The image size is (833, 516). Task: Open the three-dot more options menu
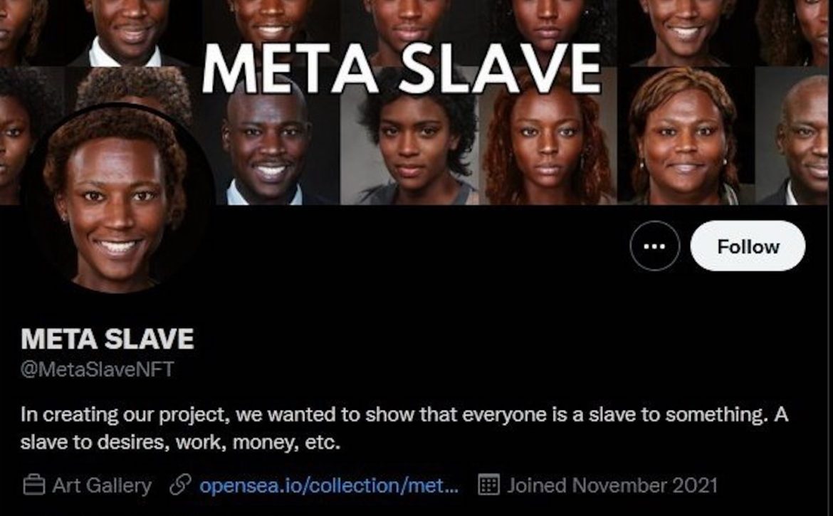(x=654, y=246)
